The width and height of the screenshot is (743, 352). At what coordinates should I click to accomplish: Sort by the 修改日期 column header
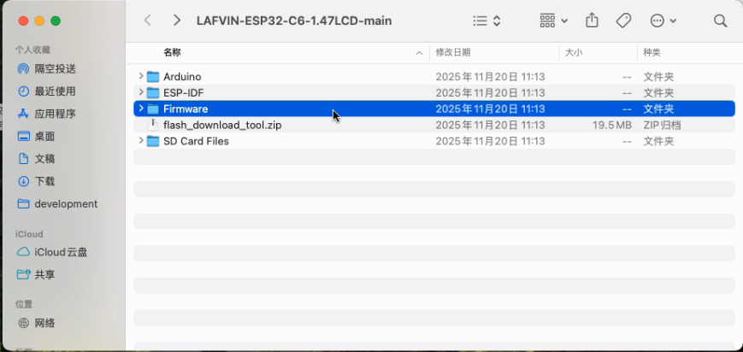coord(453,53)
